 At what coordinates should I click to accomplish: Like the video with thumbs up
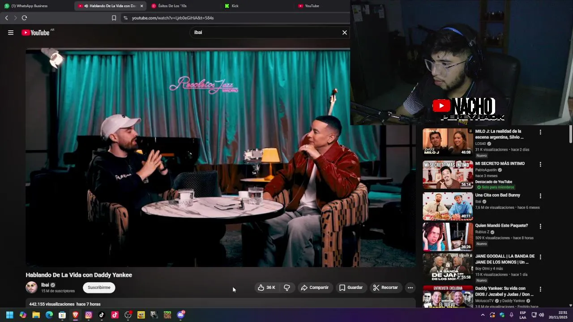click(266, 288)
